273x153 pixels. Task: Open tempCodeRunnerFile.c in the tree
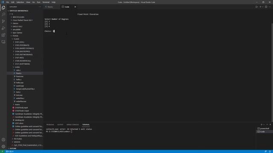click(25, 89)
